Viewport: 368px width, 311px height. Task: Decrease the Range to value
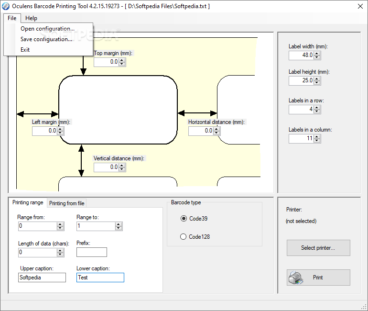119,228
